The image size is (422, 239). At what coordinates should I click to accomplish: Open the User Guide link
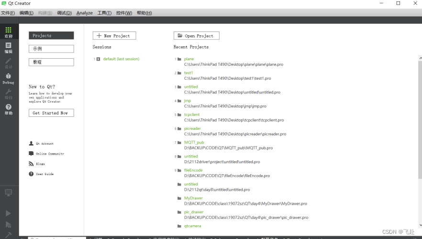[44, 174]
